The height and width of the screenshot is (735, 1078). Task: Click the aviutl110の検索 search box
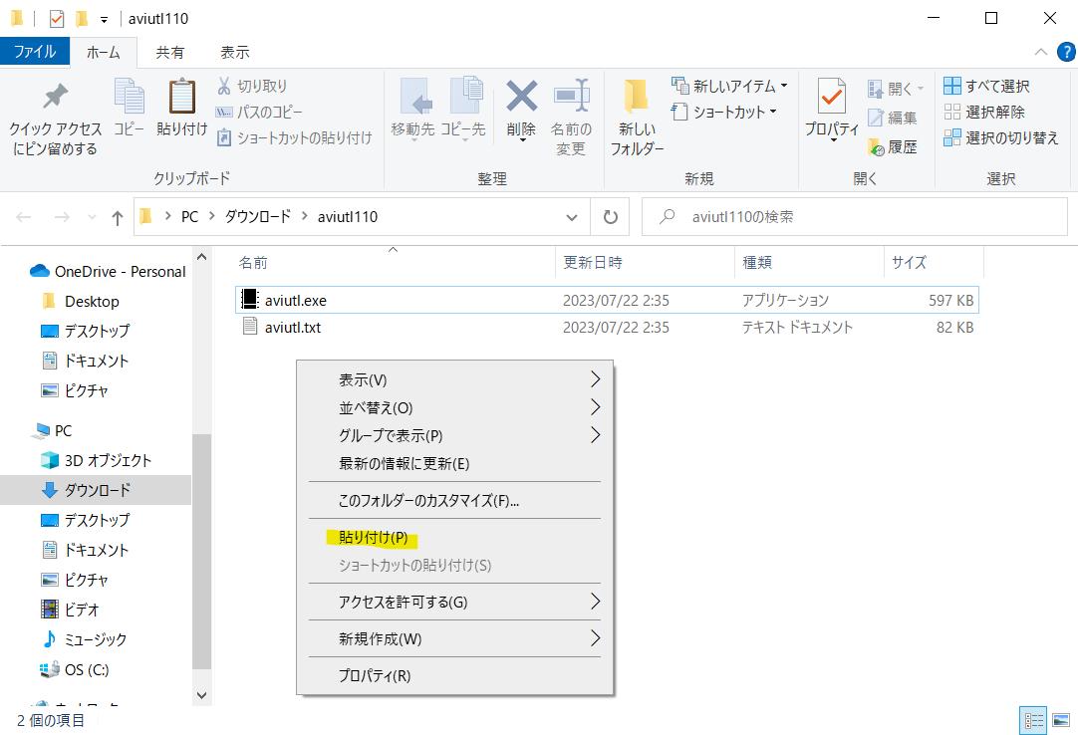(x=855, y=217)
